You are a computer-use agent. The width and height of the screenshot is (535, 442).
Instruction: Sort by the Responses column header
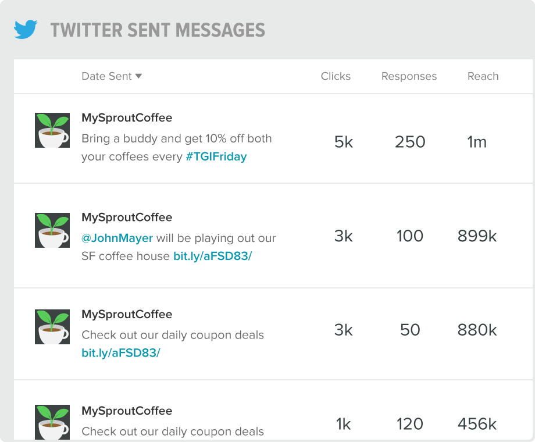pos(409,76)
